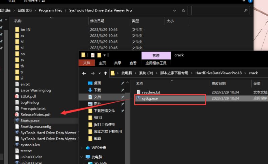Click the new folder icon in crack title bar
The width and height of the screenshot is (268, 164).
click(x=99, y=55)
